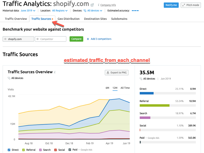This screenshot has width=204, height=153.
Task: Click the Company Info icon link
Action: click(x=99, y=5)
